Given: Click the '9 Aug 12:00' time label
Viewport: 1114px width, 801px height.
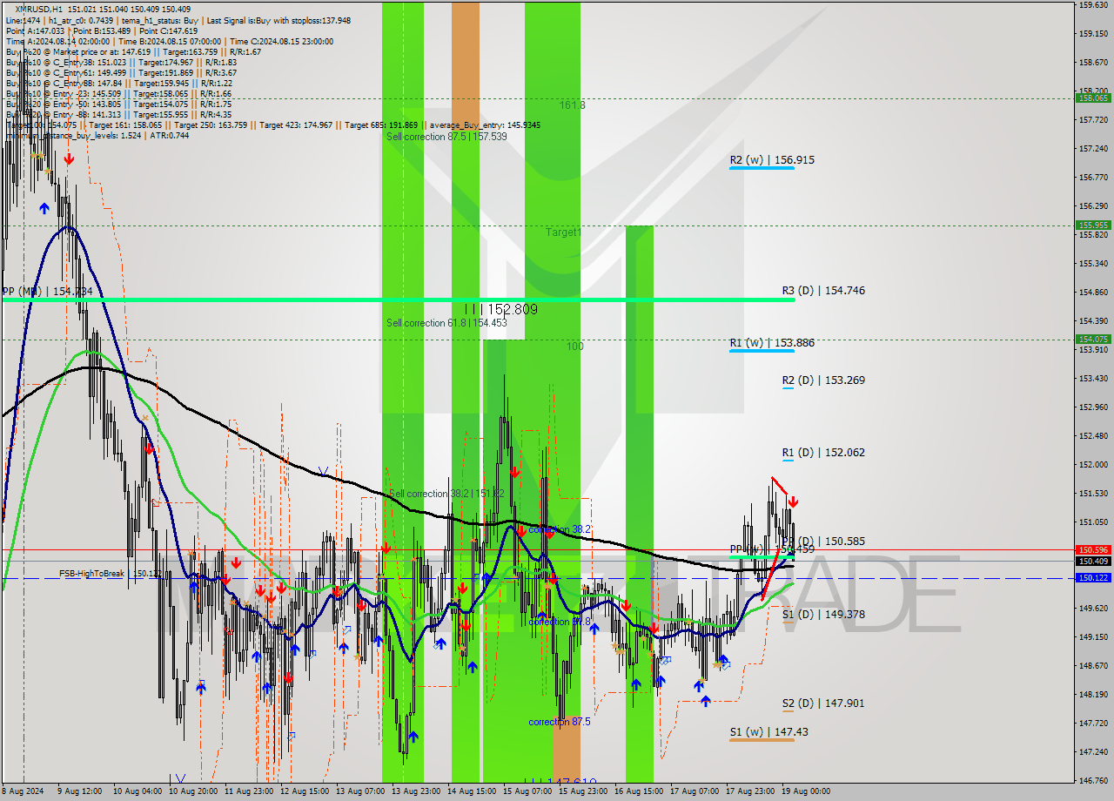Looking at the screenshot, I should pos(78,792).
